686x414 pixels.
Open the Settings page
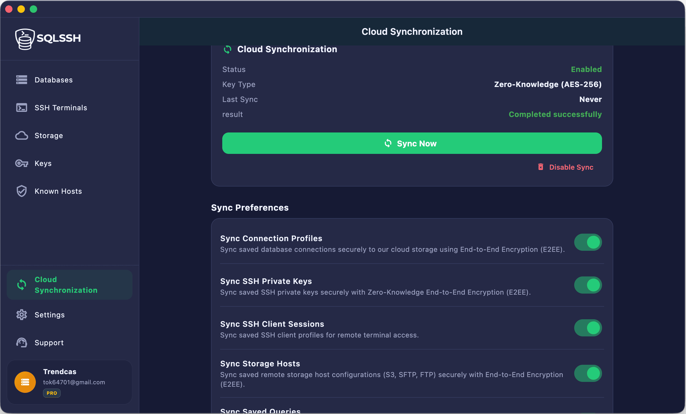coord(70,315)
